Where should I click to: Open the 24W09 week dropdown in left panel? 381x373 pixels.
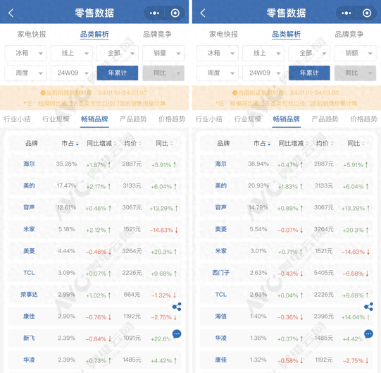71,73
